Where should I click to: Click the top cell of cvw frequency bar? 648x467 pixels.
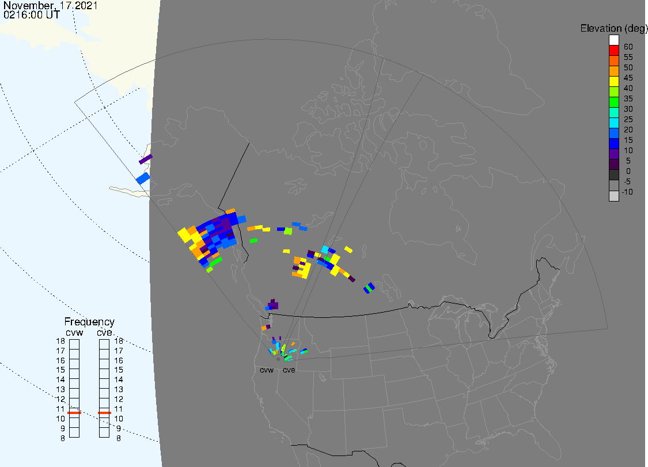click(74, 344)
